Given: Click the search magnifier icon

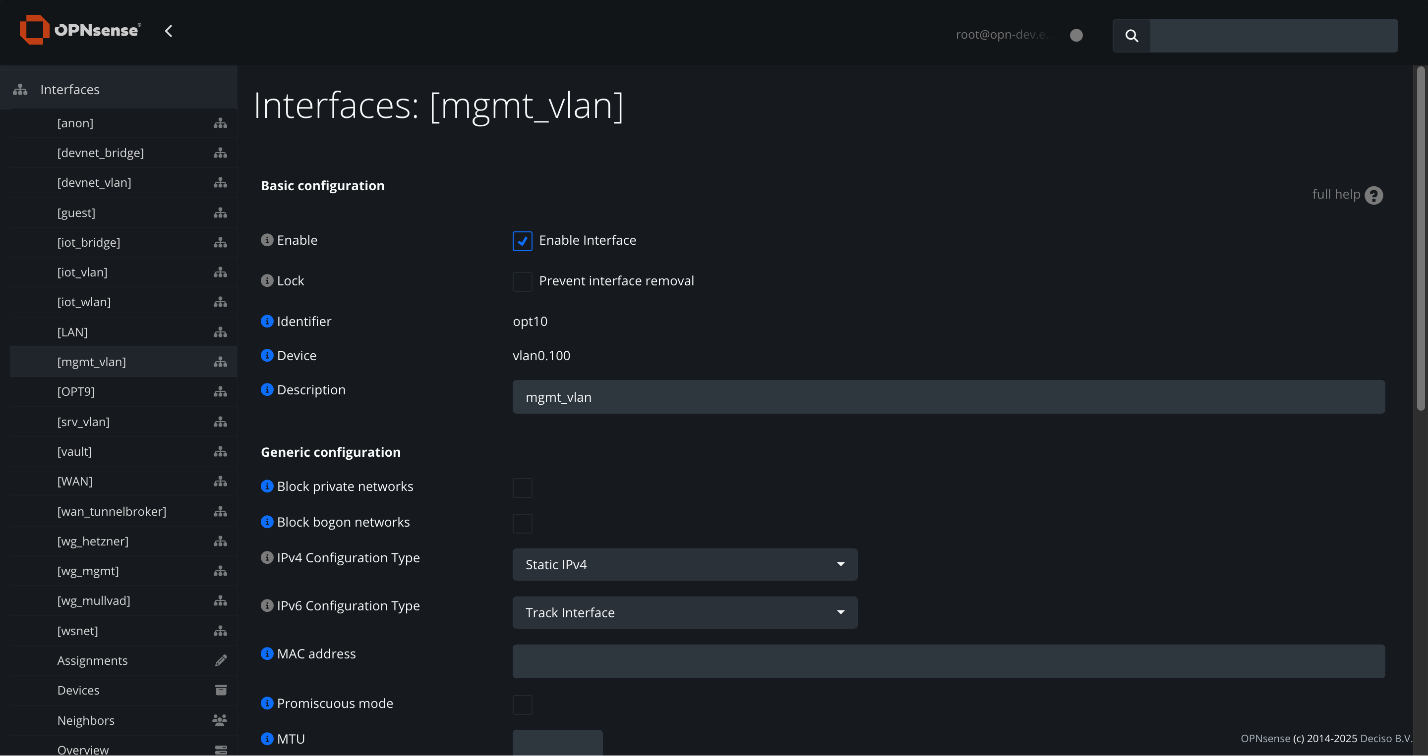Looking at the screenshot, I should [1131, 36].
